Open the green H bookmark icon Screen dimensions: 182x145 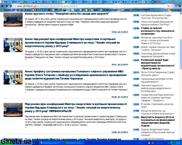61,10
